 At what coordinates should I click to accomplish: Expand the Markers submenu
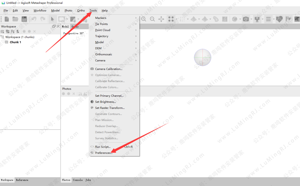point(114,18)
